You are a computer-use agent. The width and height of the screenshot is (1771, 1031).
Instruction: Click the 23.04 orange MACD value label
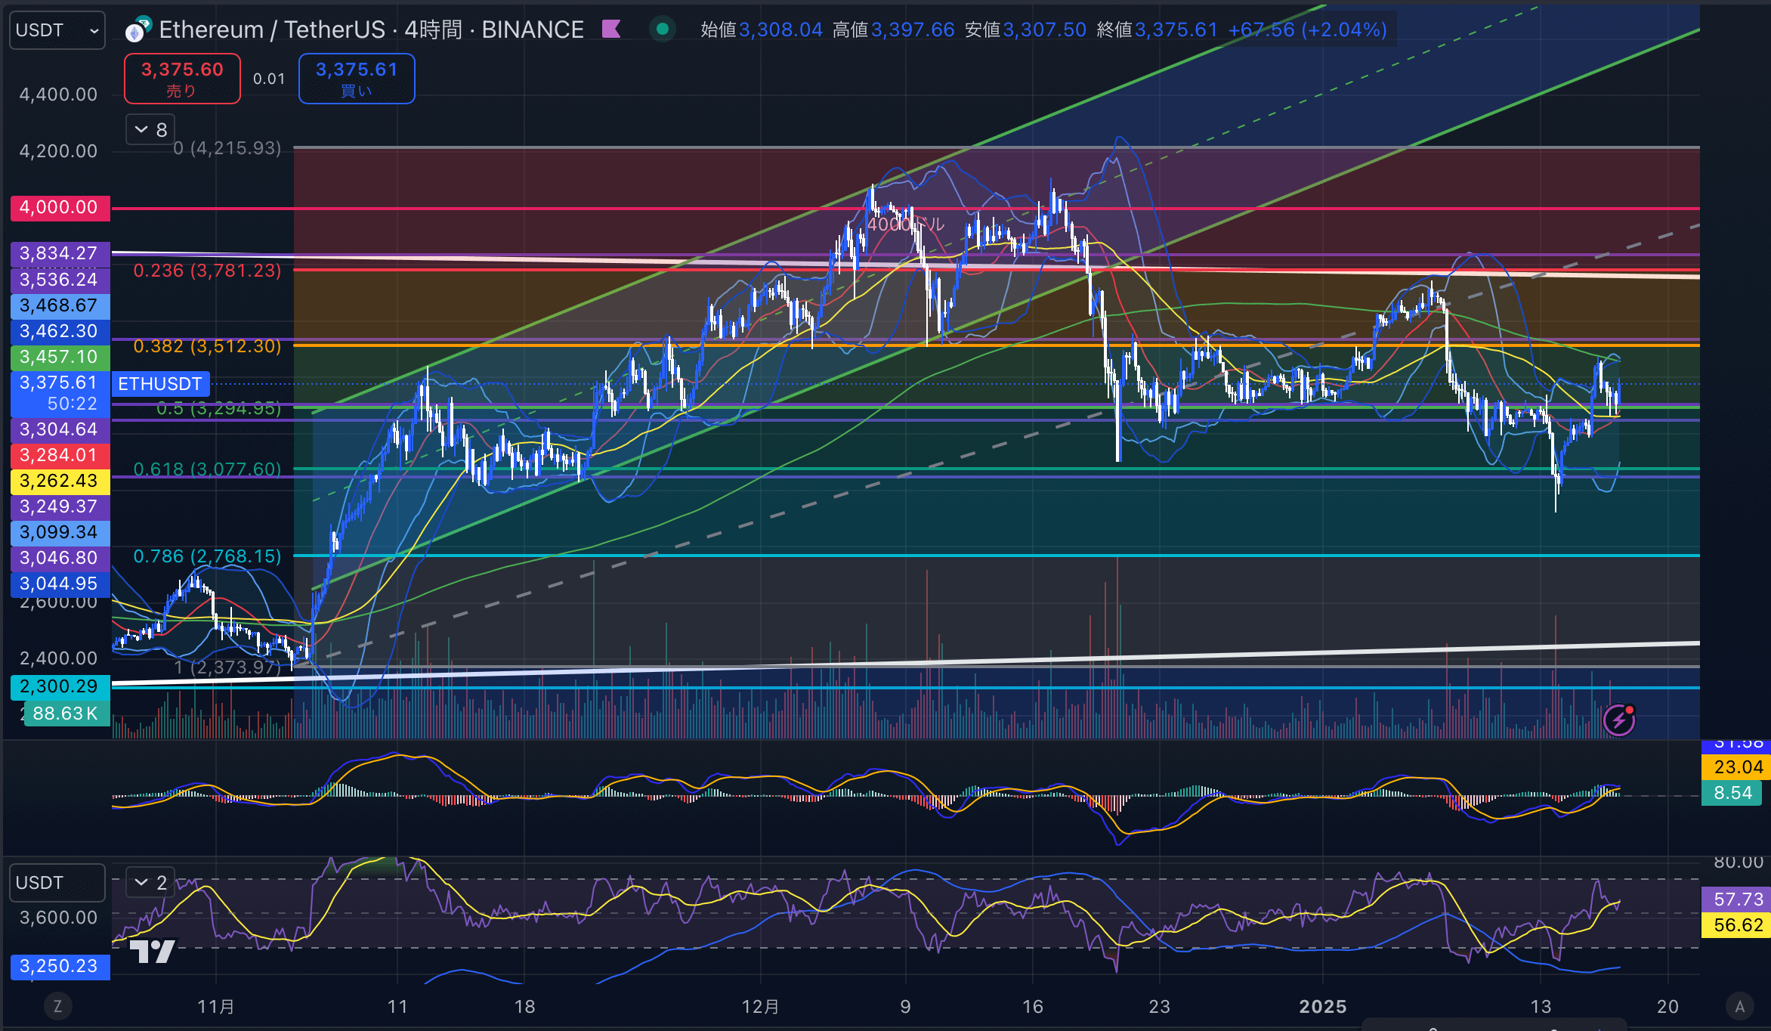(x=1737, y=767)
